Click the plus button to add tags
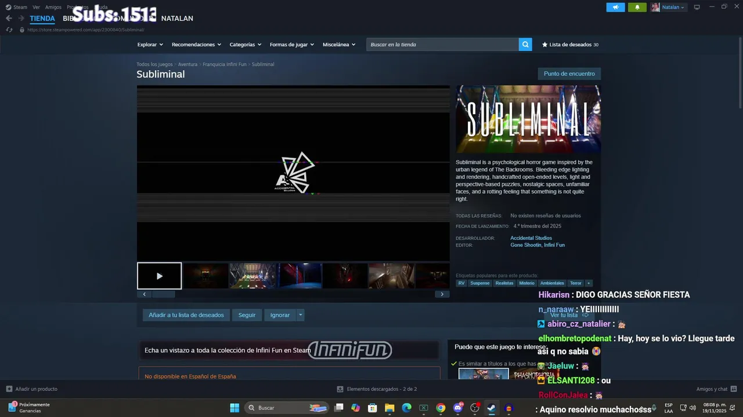The height and width of the screenshot is (417, 743). click(589, 283)
